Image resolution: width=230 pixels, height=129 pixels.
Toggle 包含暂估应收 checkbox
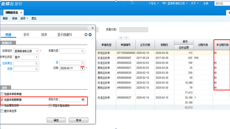[2, 105]
